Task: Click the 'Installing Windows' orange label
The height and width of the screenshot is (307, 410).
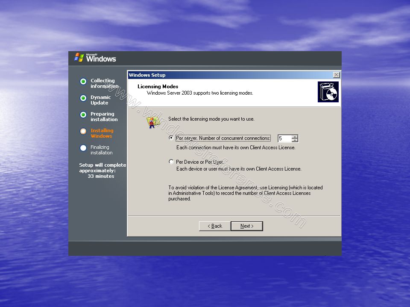Action: pos(102,133)
